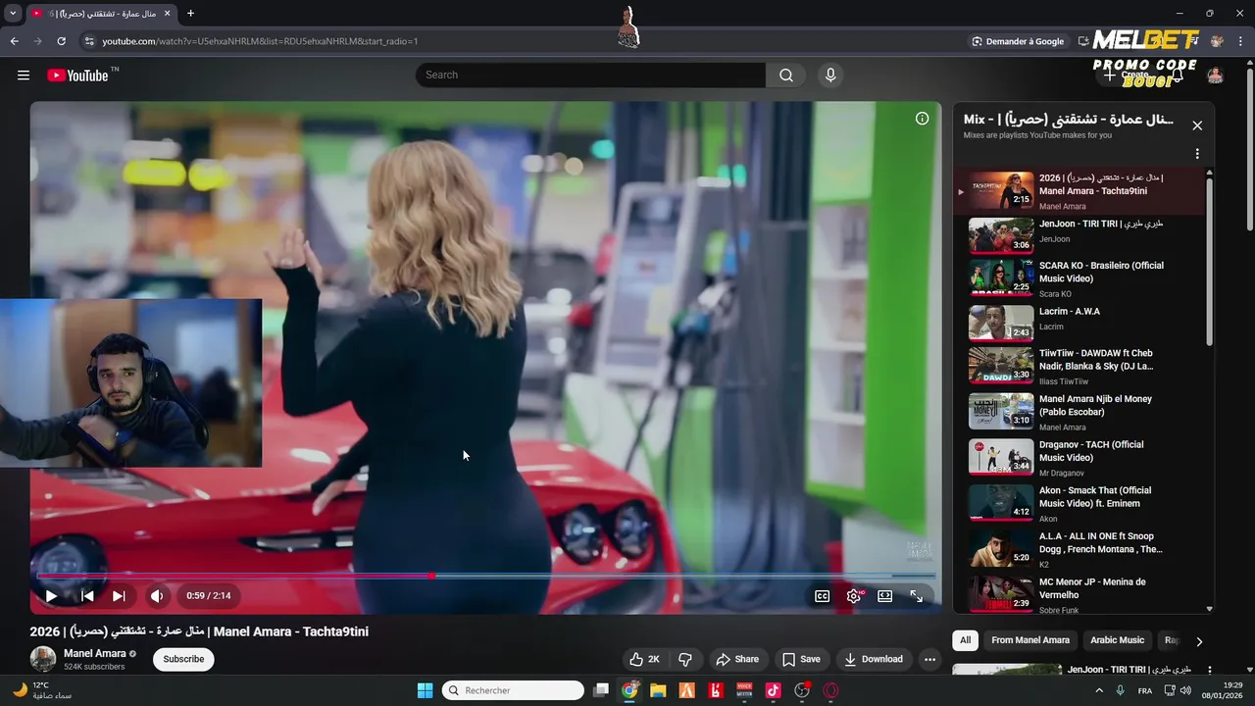Open the YouTube hamburger guide menu

[24, 76]
